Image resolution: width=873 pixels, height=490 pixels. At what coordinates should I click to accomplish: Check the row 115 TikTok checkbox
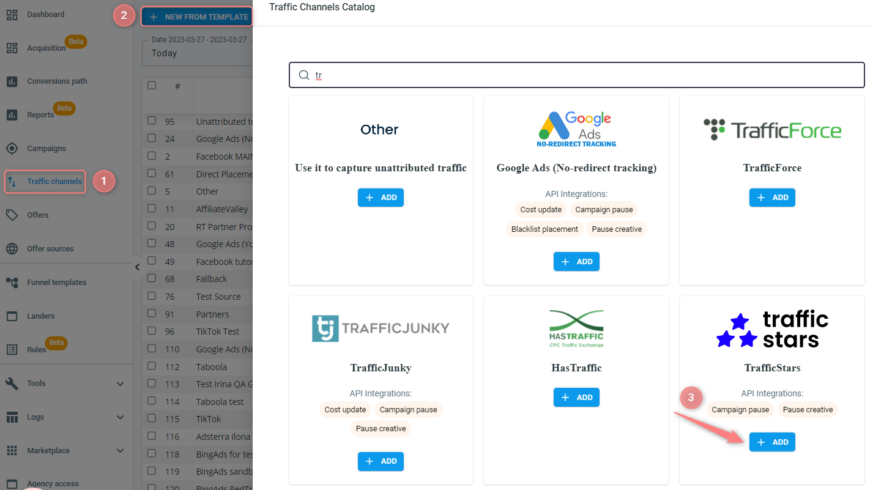coord(152,419)
